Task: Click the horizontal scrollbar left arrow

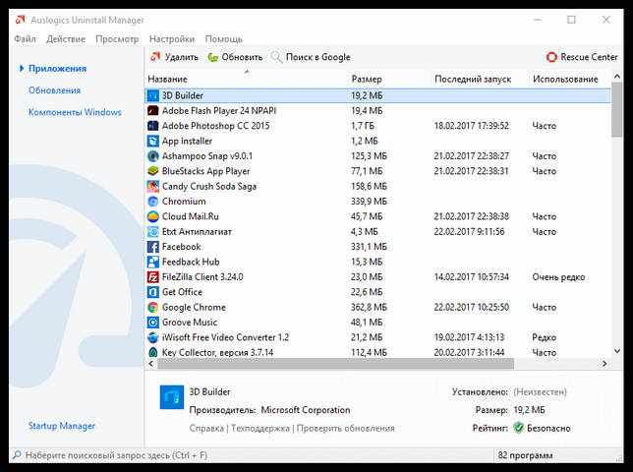Action: pyautogui.click(x=151, y=364)
